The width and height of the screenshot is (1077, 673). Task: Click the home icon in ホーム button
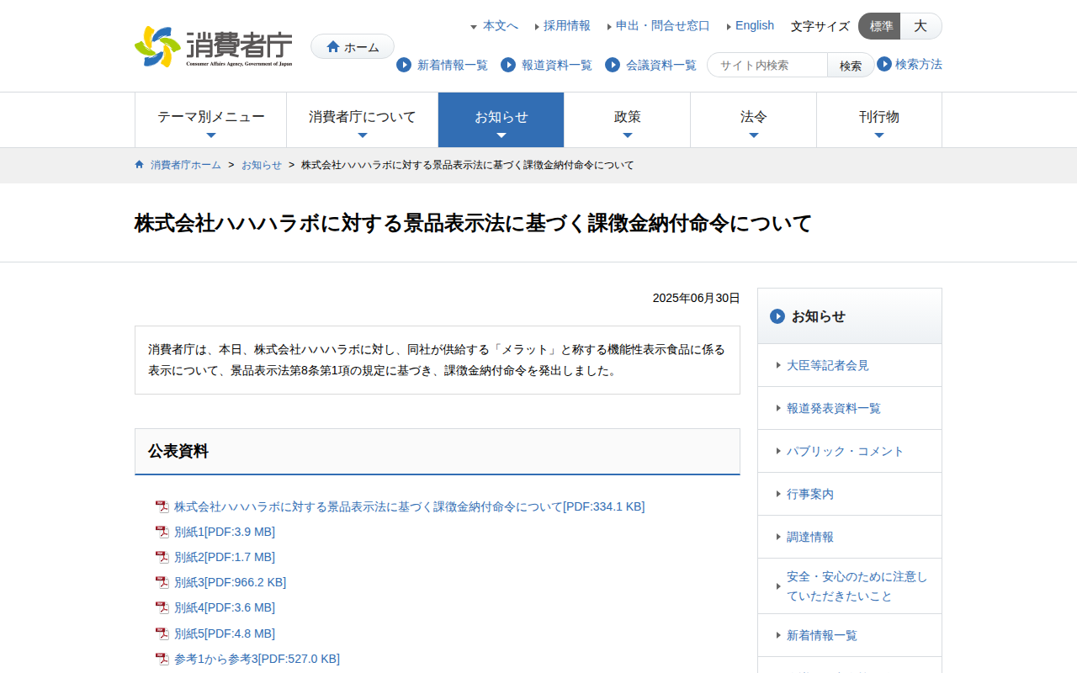(x=333, y=46)
